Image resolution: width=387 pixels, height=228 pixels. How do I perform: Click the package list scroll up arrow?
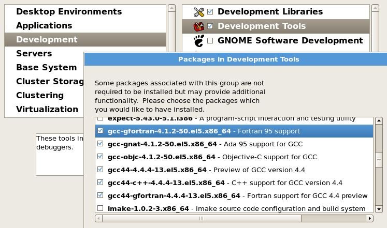point(379,120)
